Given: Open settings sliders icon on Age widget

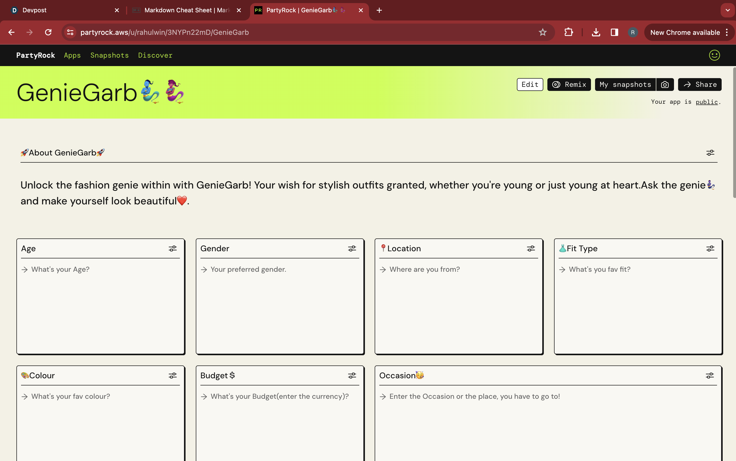Looking at the screenshot, I should pos(173,248).
